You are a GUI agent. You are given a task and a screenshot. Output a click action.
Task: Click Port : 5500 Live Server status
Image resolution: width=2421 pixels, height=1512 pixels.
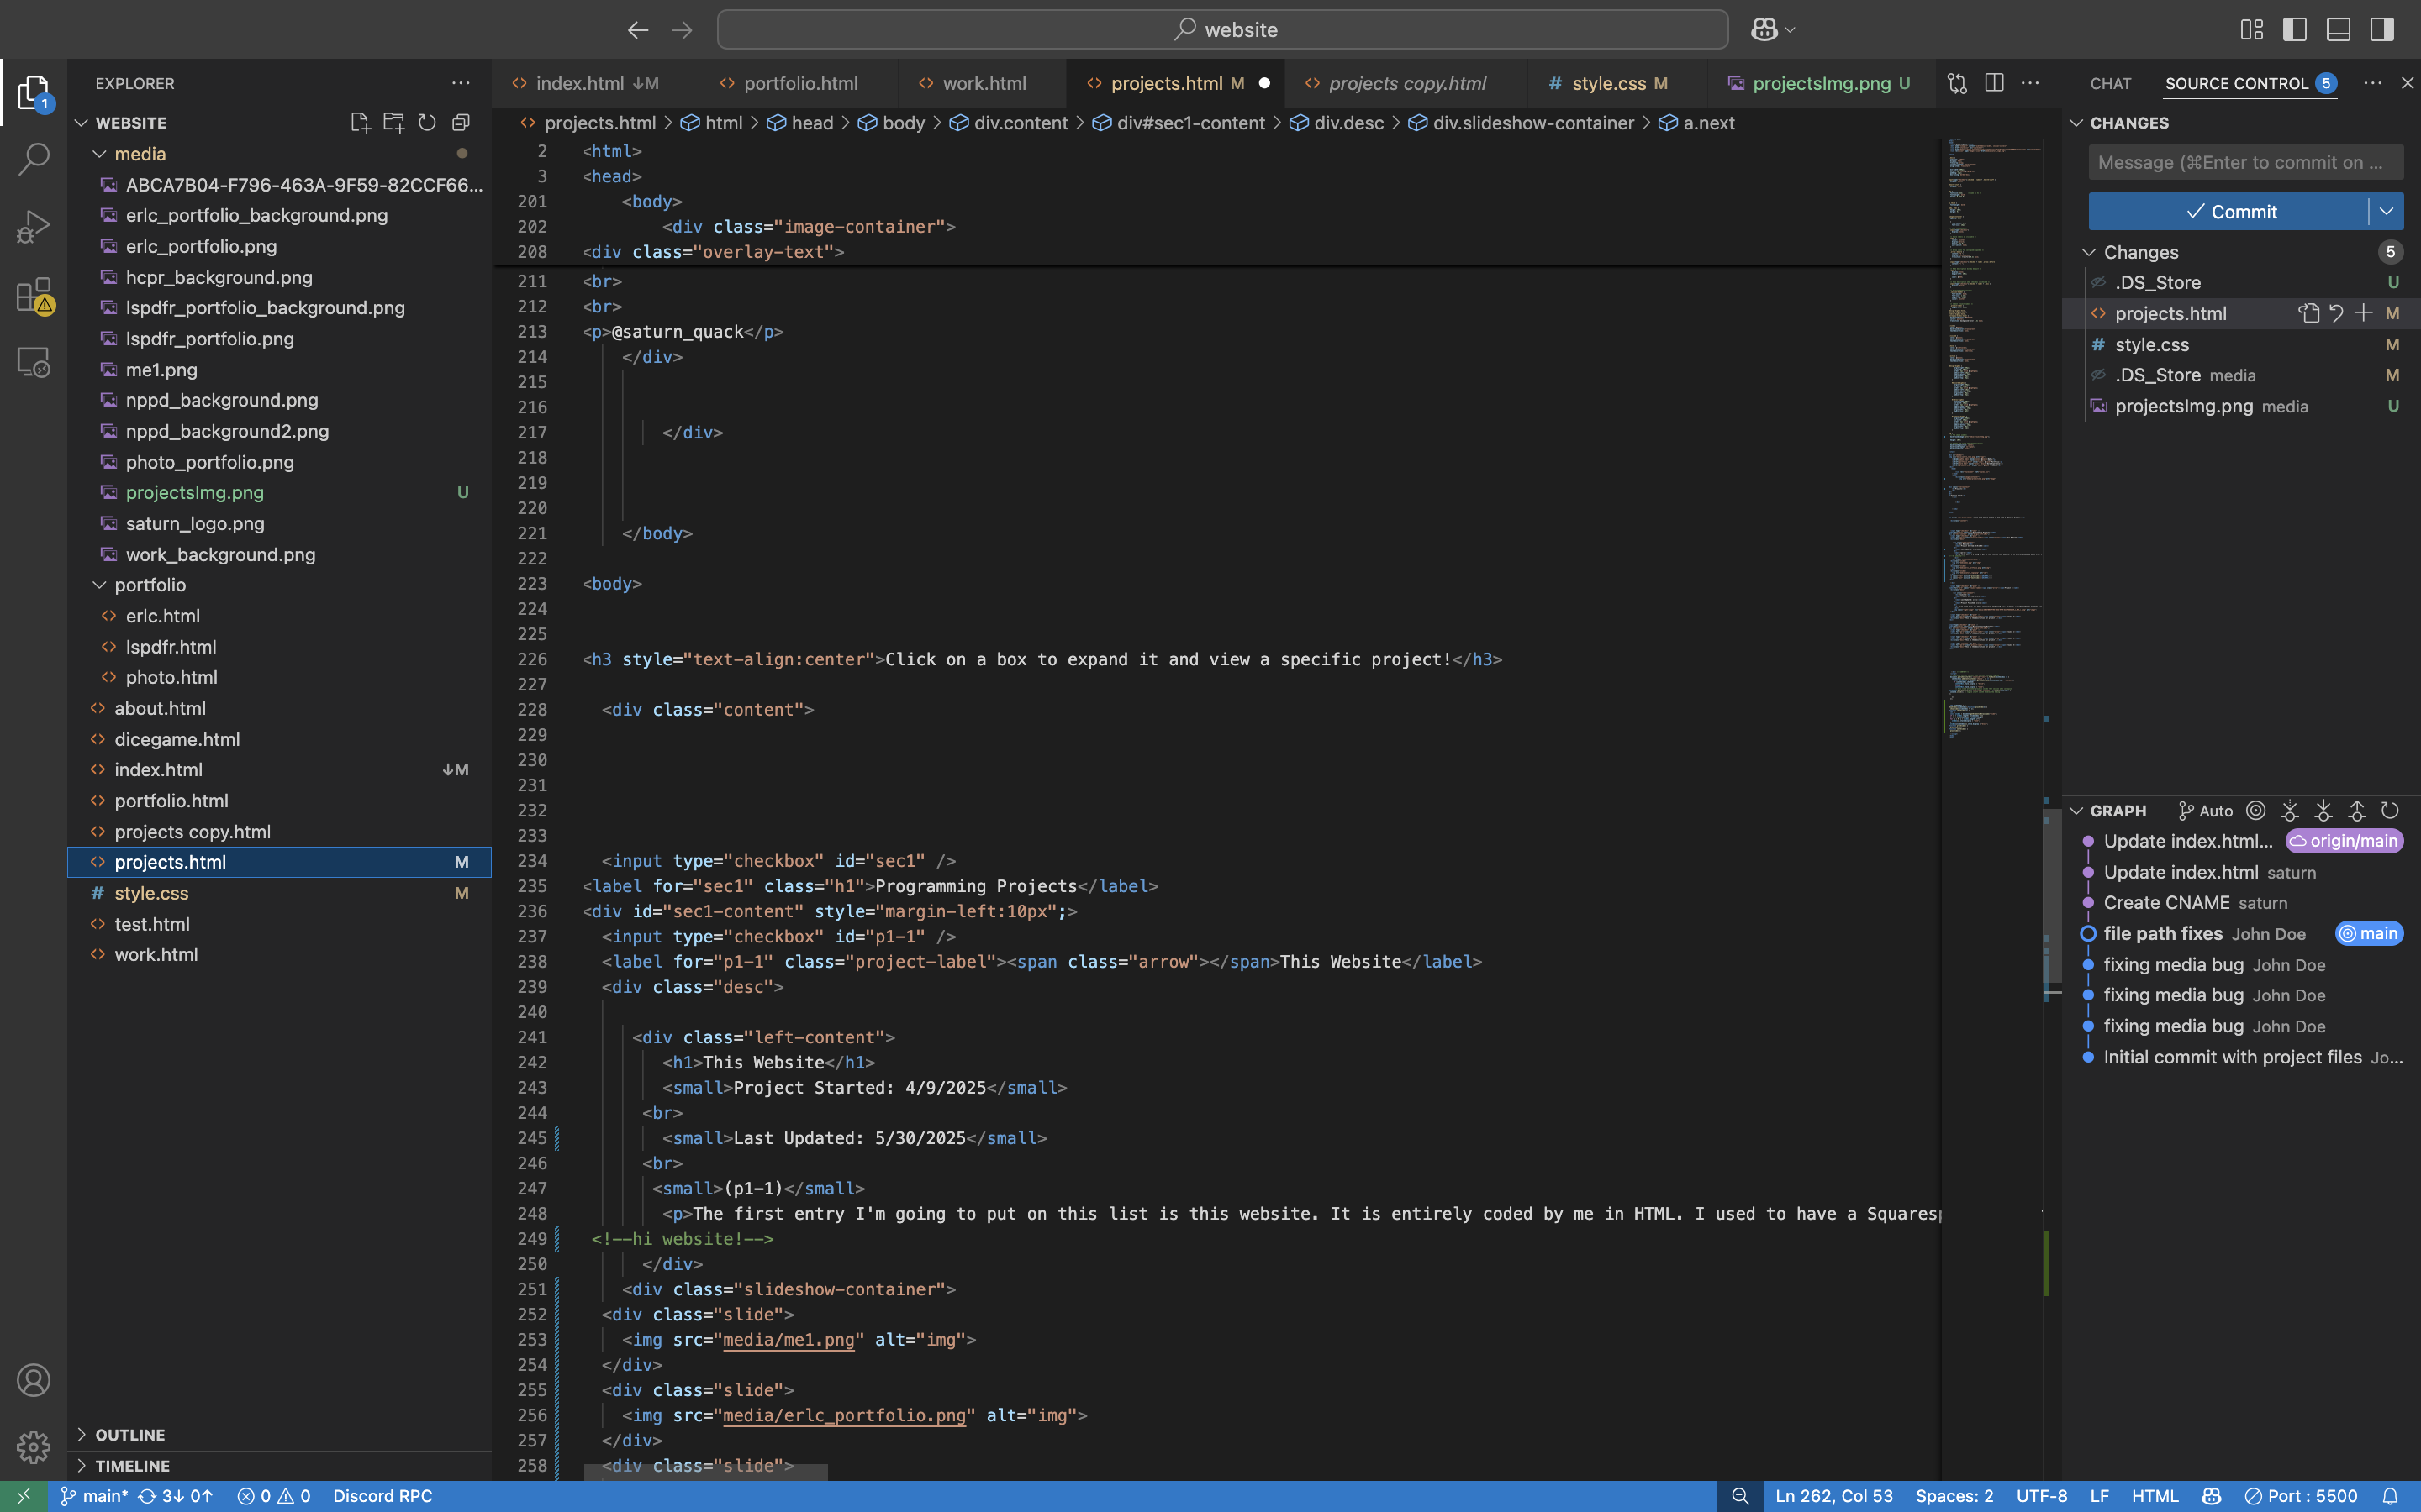pos(2302,1496)
